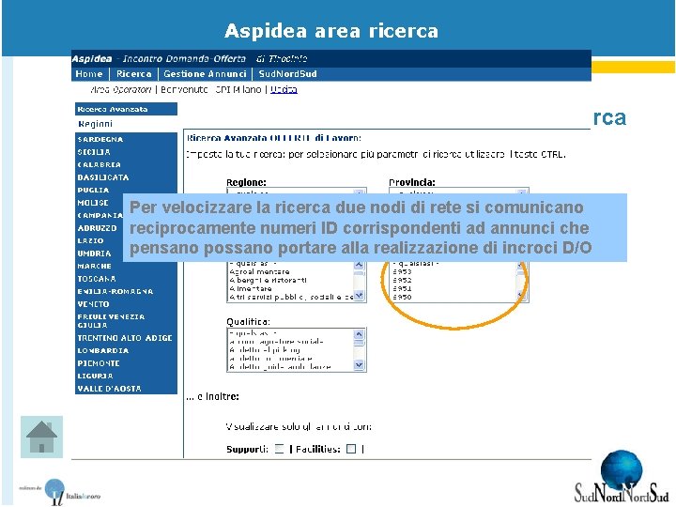
Task: Toggle the Supporti checkbox
Action: (x=280, y=449)
